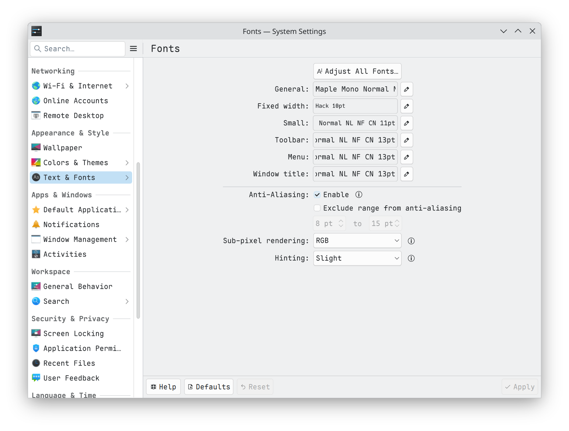Click the edit icon for Fixed width font

[406, 106]
